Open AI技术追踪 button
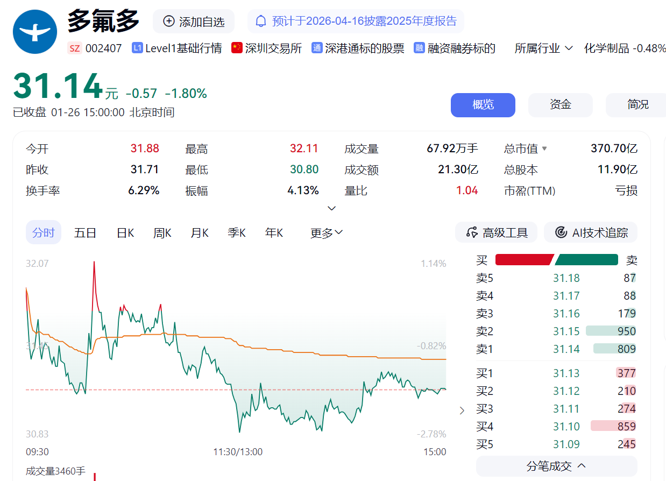Image resolution: width=666 pixels, height=481 pixels. [x=591, y=232]
